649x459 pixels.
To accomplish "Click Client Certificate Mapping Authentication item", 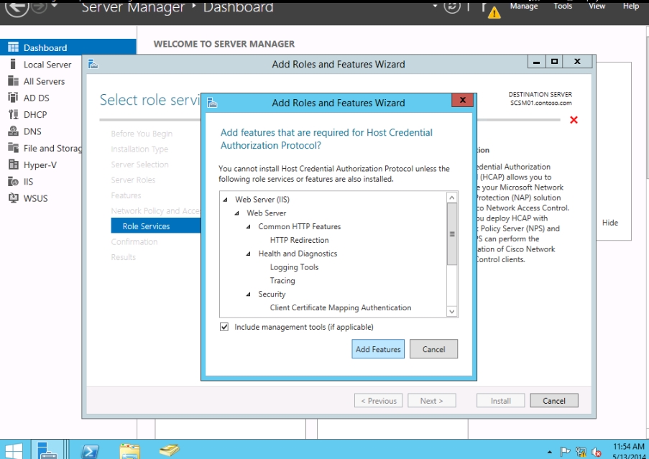I will coord(341,307).
